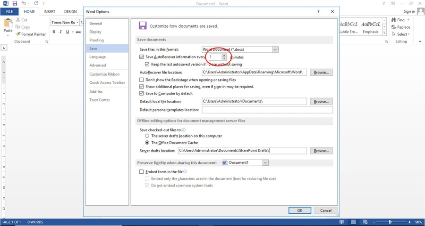Click Zoom Out minus in status bar

pyautogui.click(x=374, y=222)
